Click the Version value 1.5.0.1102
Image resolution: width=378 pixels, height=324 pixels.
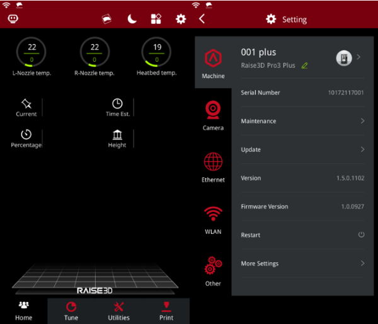click(350, 178)
